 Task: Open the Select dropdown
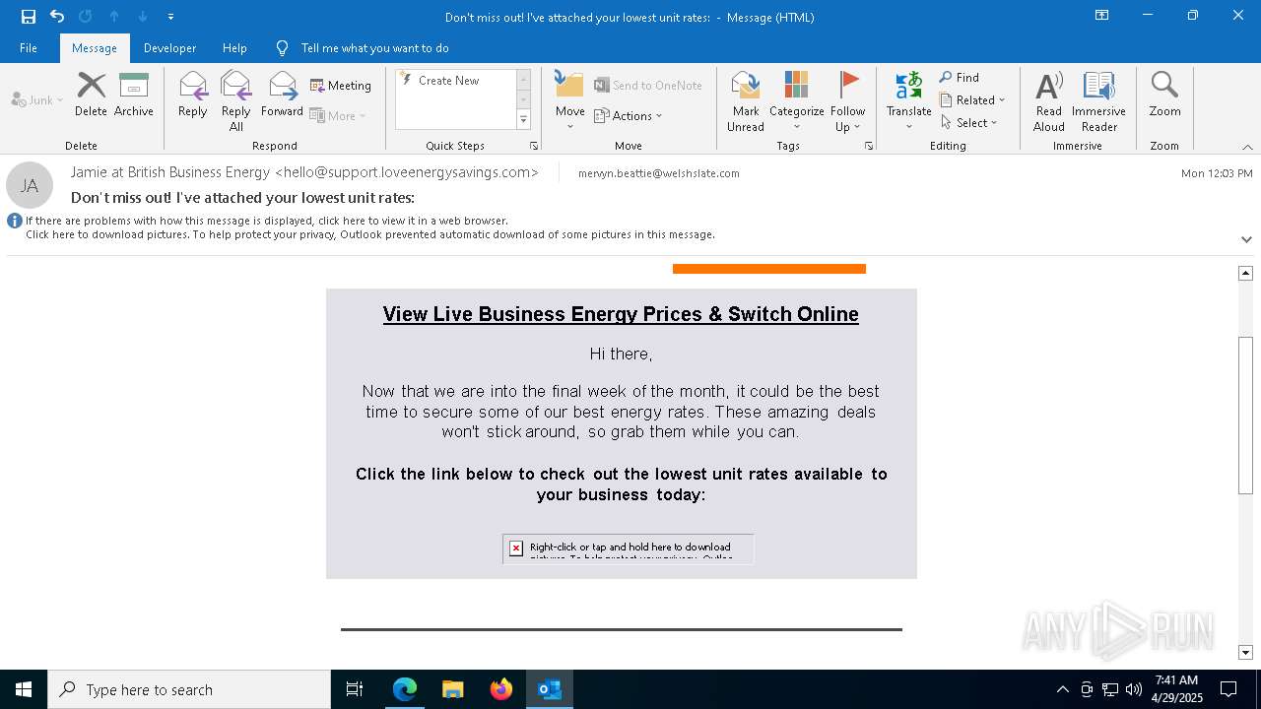(x=969, y=123)
